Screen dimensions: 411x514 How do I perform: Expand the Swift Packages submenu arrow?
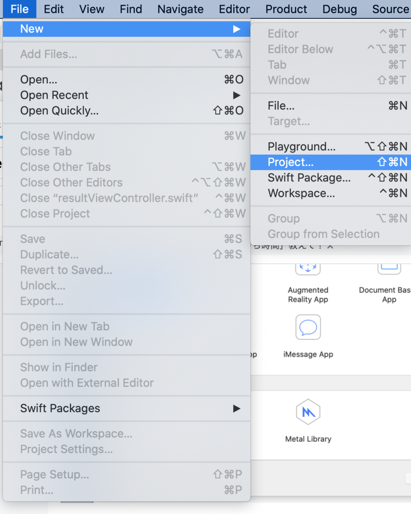[236, 409]
